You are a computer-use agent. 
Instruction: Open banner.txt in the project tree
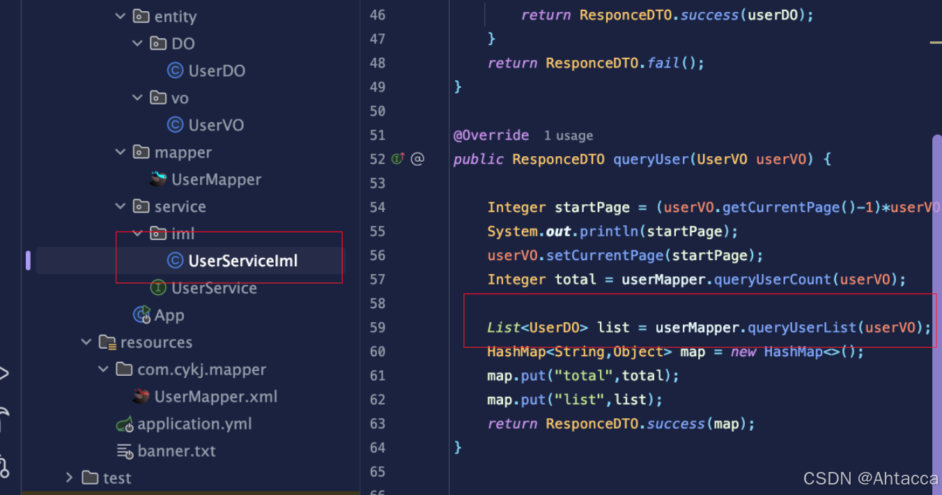click(x=177, y=451)
